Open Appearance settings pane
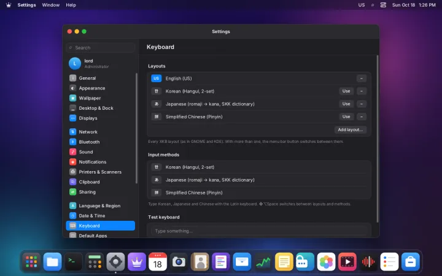442x276 pixels. [100, 88]
